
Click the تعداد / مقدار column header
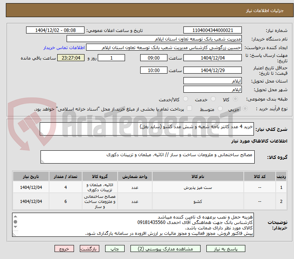point(65,176)
